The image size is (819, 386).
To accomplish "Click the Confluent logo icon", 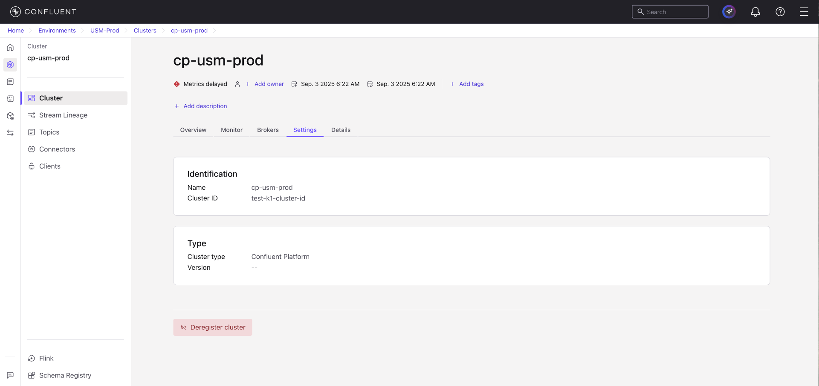I will click(x=15, y=12).
